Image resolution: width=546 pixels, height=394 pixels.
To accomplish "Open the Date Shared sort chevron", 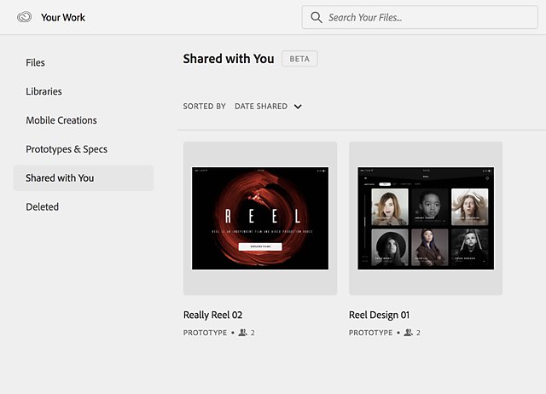I will (x=298, y=107).
